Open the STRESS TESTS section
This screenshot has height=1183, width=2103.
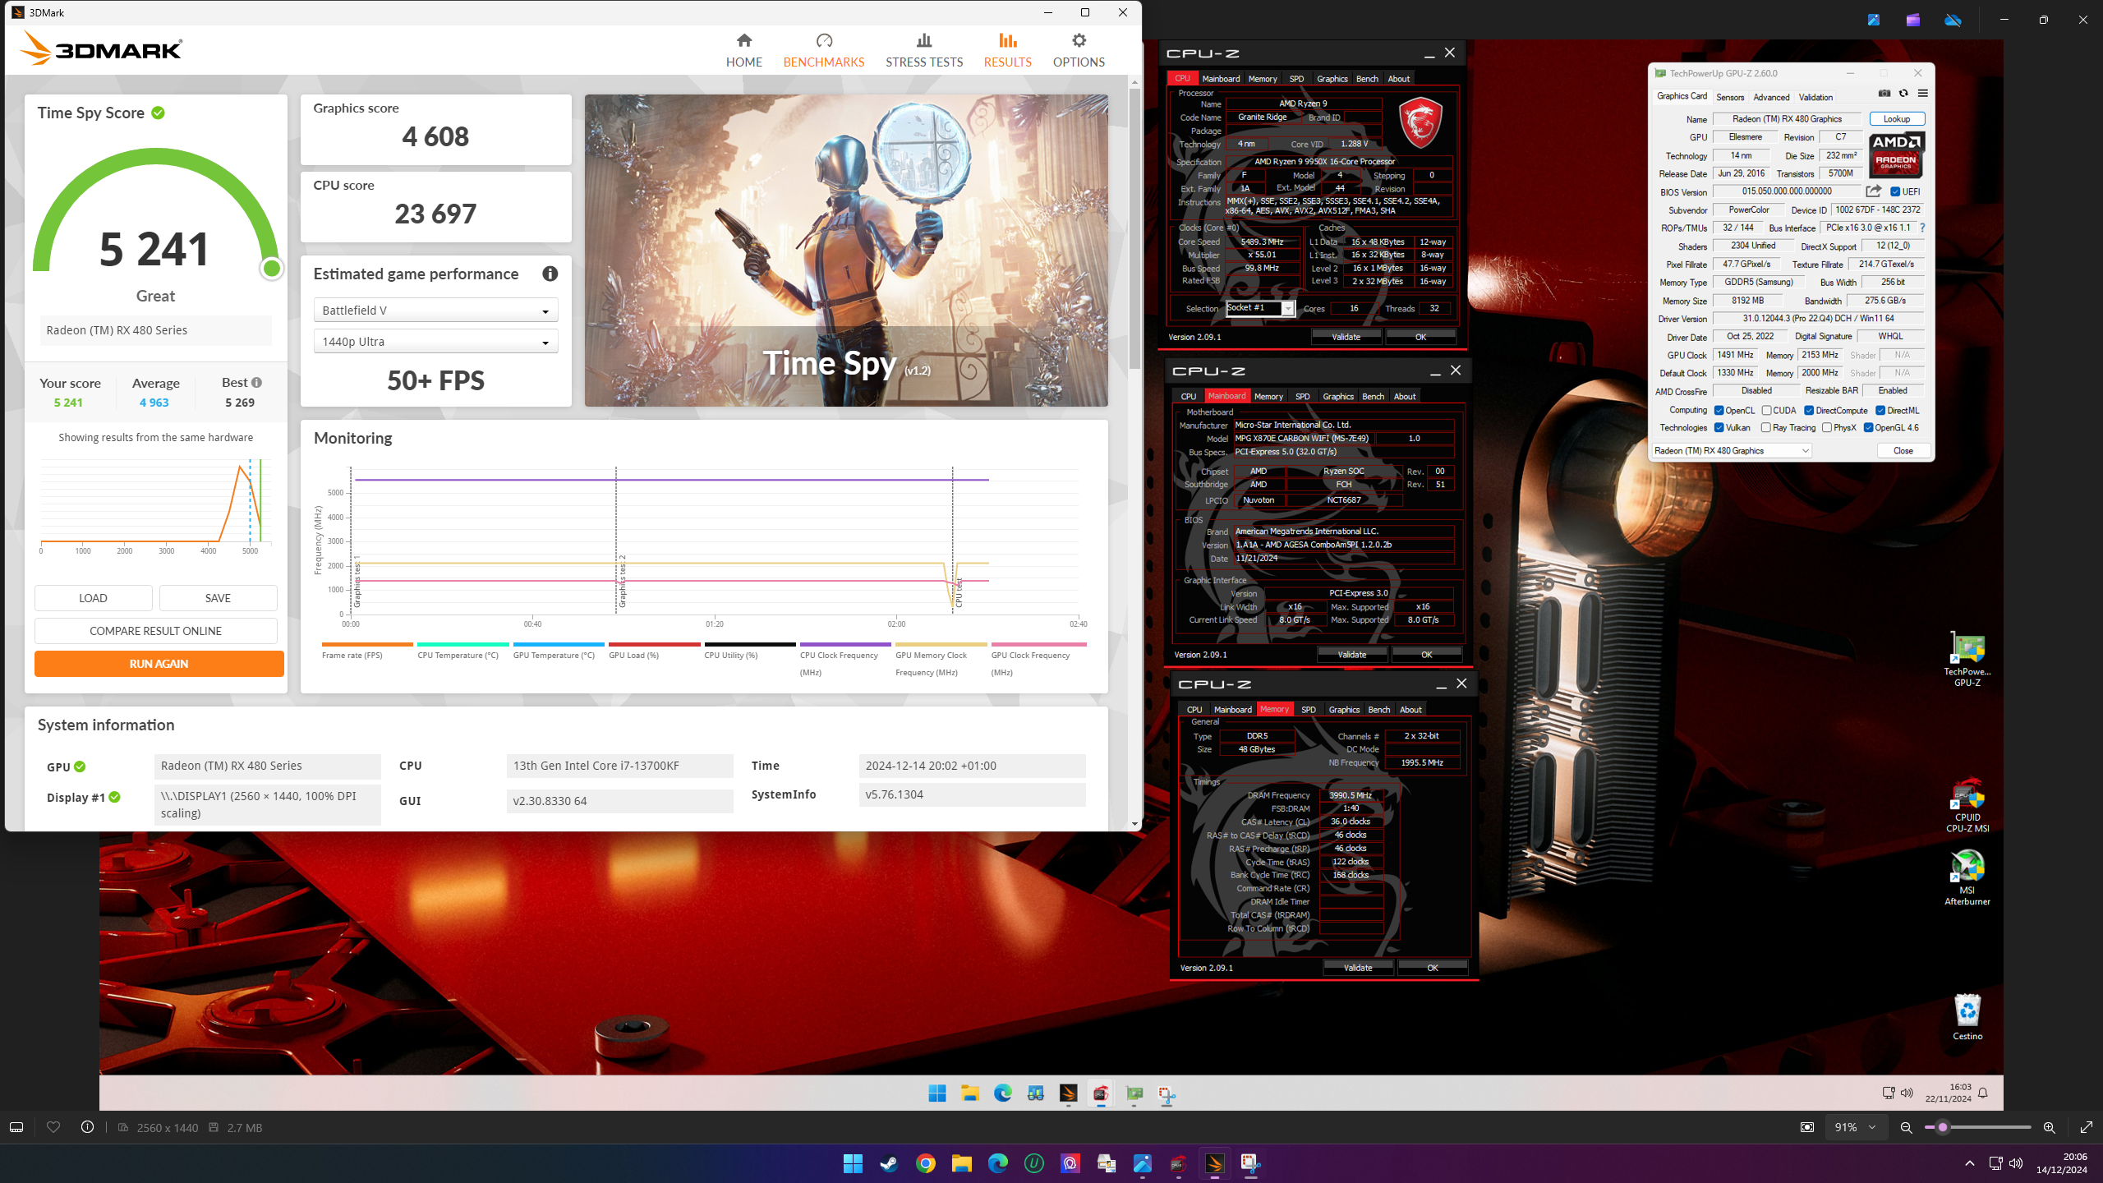click(x=923, y=50)
